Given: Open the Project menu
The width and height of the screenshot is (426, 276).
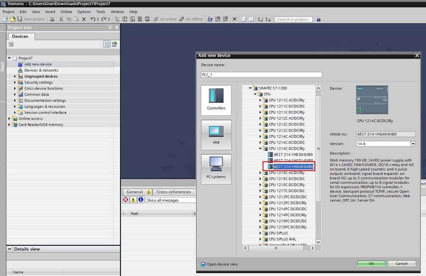Looking at the screenshot, I should click(x=9, y=12).
